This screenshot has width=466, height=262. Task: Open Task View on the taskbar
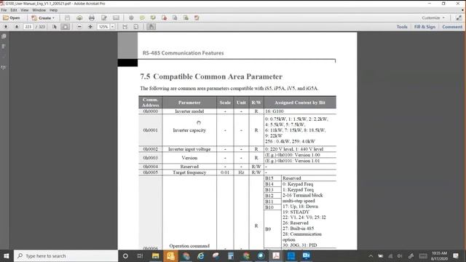pyautogui.click(x=140, y=255)
